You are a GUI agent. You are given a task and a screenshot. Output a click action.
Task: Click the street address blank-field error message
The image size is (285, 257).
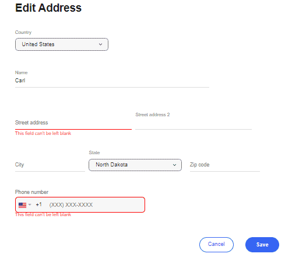tap(43, 133)
